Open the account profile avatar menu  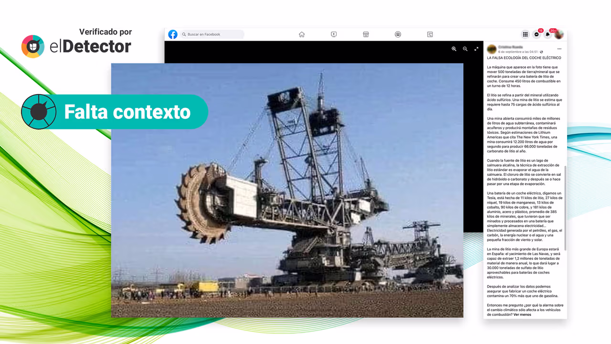coord(559,34)
